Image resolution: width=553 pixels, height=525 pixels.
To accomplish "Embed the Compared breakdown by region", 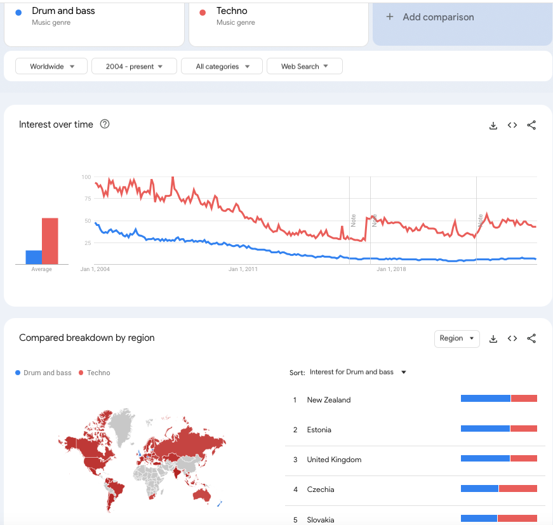I will 512,339.
